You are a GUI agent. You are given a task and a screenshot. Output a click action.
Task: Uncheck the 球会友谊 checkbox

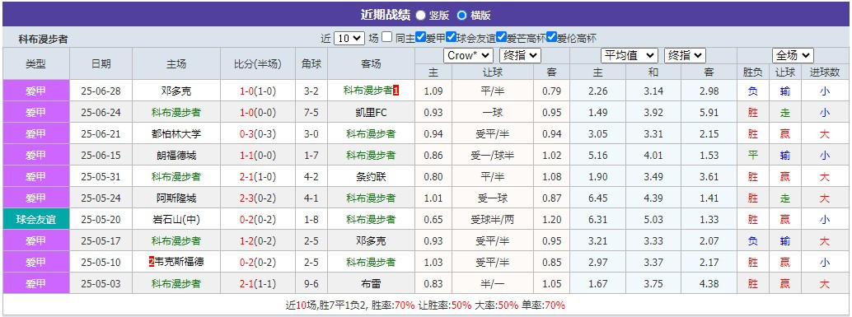click(x=451, y=37)
